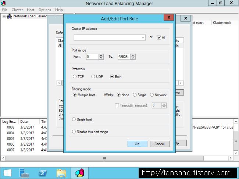
Task: Sort by Log Entry column header
Action: point(10,121)
